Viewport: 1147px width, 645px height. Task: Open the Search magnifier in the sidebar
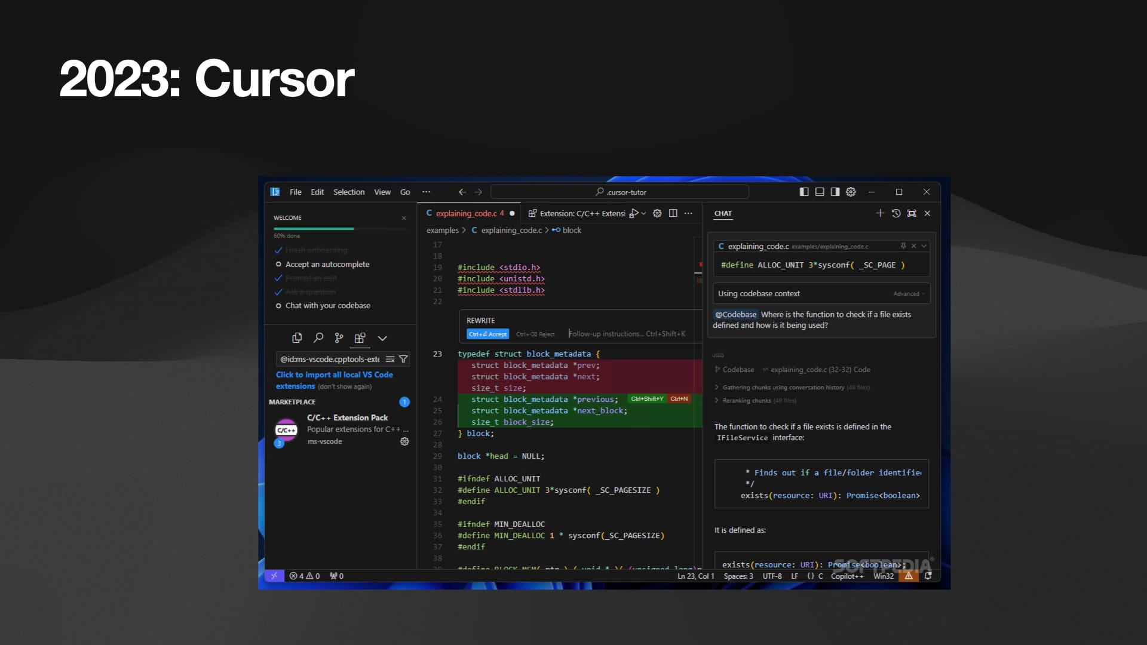(318, 338)
